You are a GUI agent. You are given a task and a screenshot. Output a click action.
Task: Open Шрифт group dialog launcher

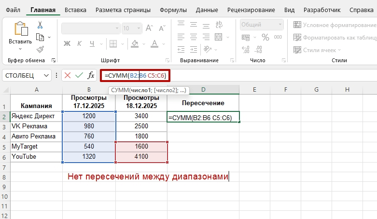coord(168,60)
